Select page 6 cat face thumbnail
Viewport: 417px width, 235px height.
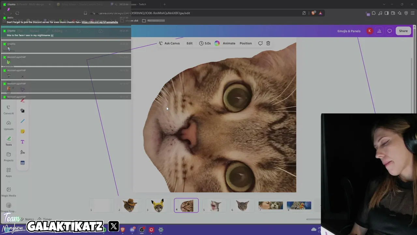click(x=243, y=205)
